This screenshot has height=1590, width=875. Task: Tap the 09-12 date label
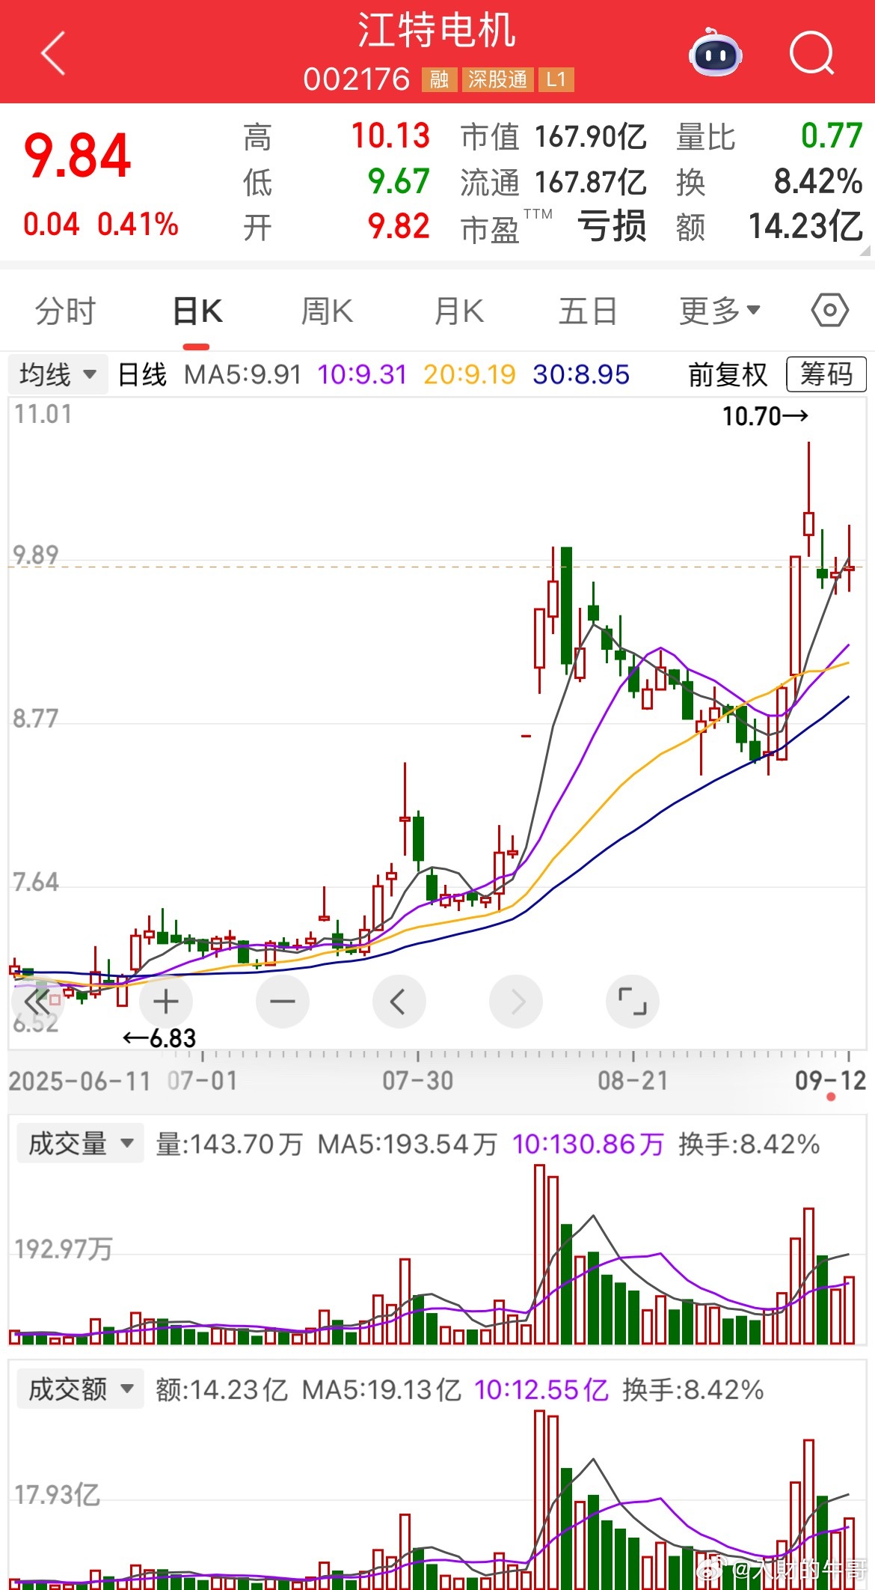point(830,1080)
